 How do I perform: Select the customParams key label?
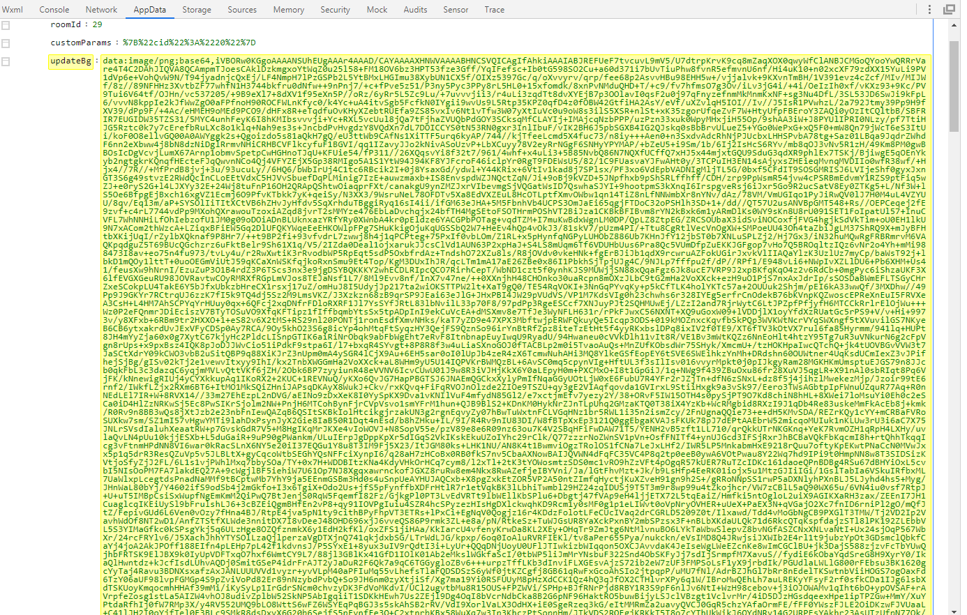(x=81, y=43)
